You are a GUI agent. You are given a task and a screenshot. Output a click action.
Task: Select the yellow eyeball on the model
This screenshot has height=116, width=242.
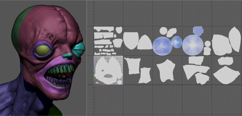[x=43, y=51]
